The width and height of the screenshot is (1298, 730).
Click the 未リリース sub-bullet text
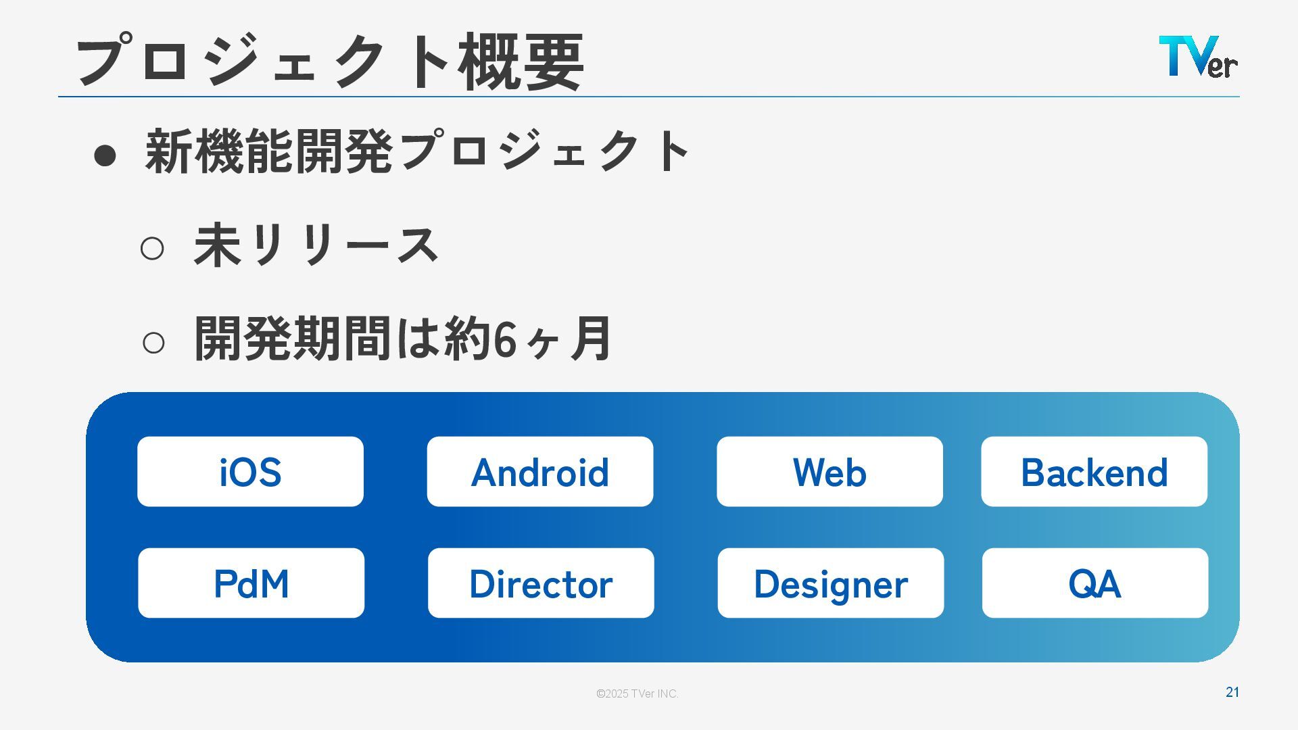click(316, 245)
